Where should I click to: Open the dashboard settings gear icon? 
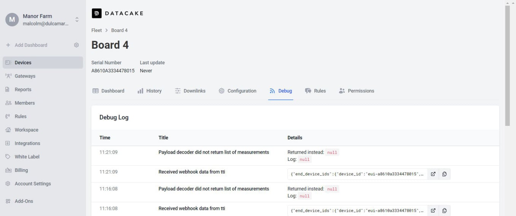(x=76, y=45)
